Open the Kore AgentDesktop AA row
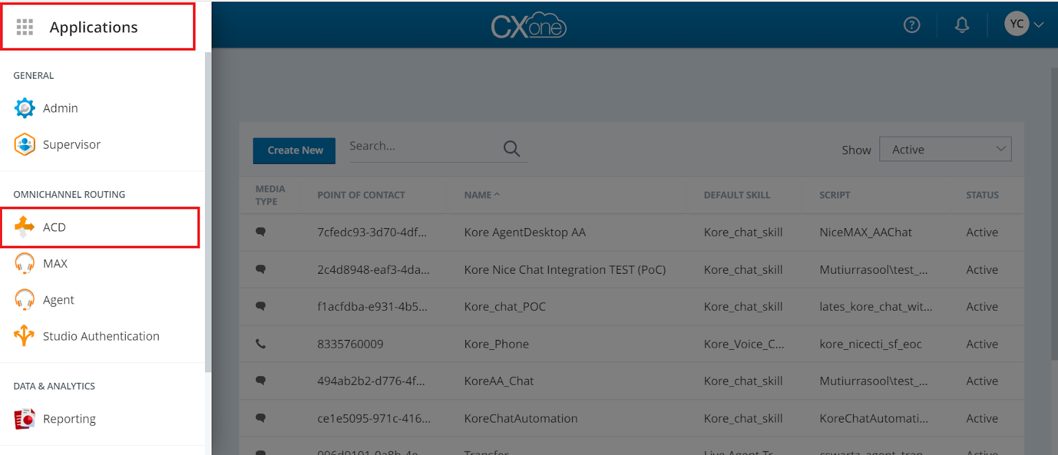The image size is (1058, 455). tap(524, 232)
